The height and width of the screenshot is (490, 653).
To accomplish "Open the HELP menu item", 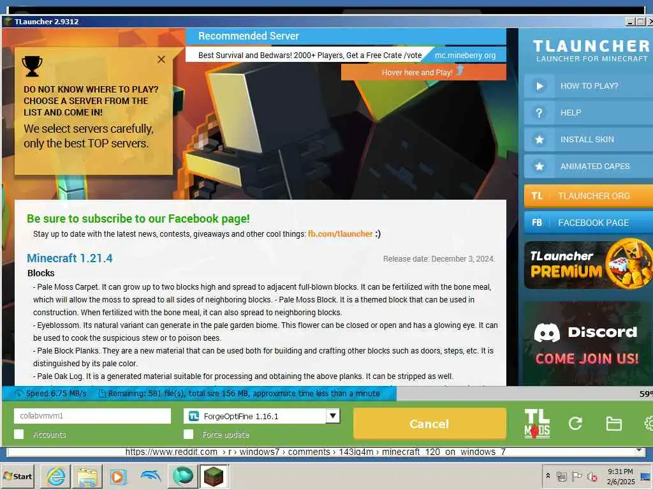I will tap(589, 113).
